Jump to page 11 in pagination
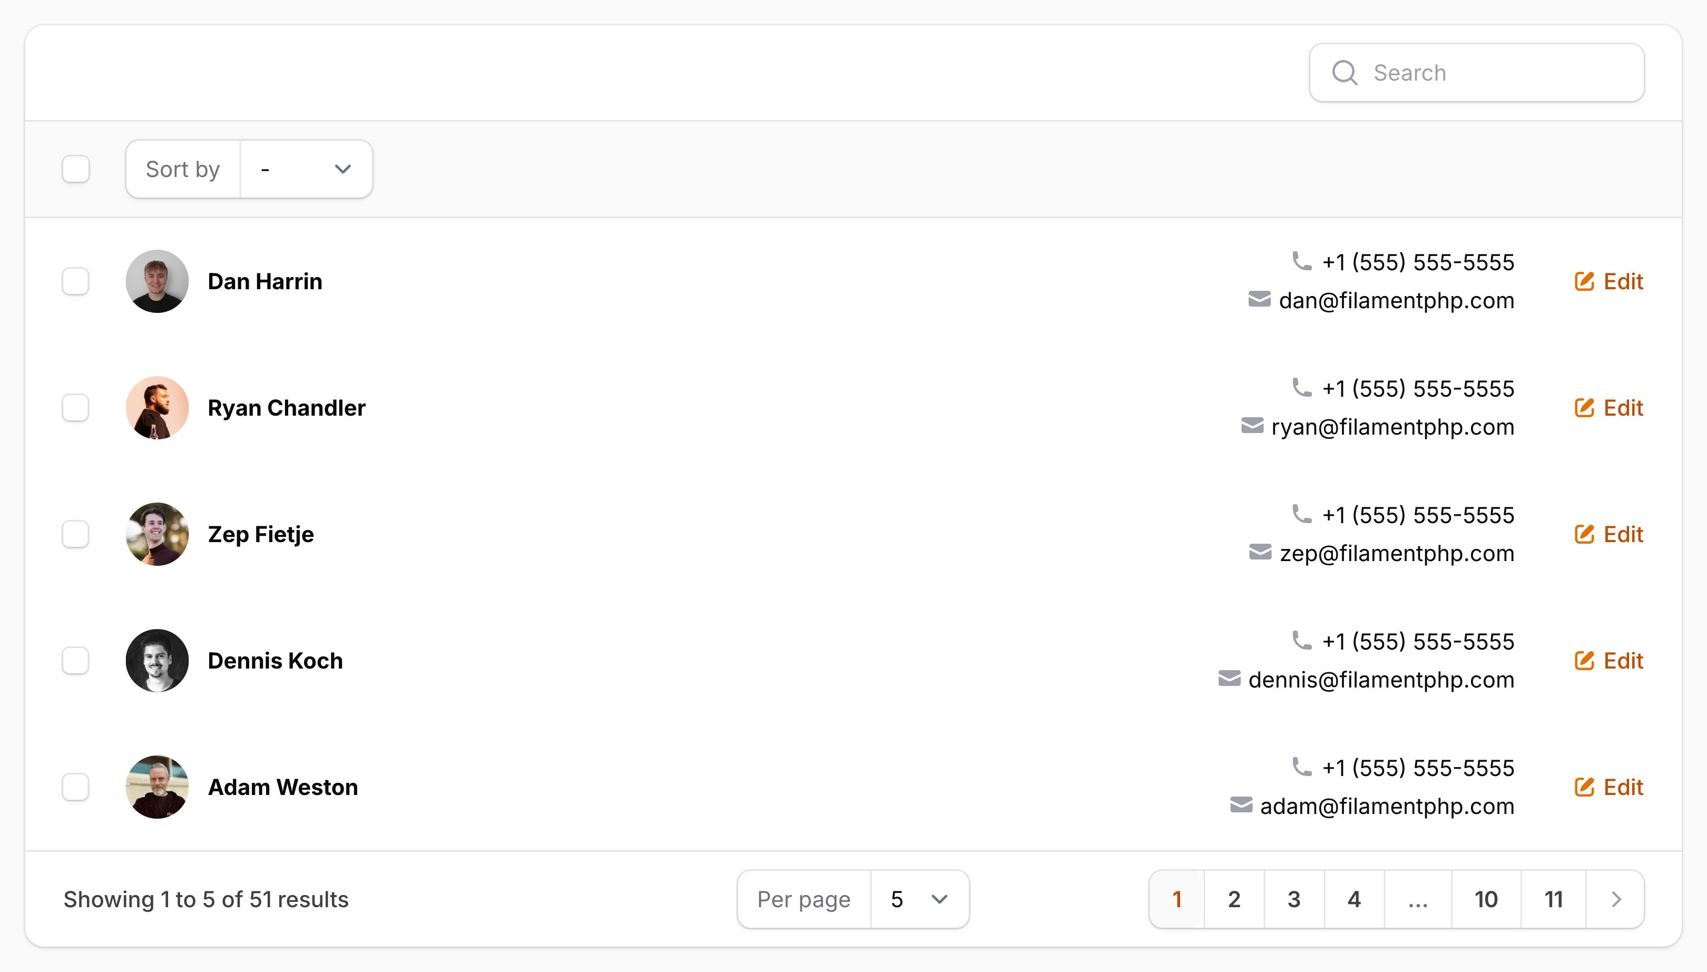This screenshot has height=972, width=1707. point(1554,899)
